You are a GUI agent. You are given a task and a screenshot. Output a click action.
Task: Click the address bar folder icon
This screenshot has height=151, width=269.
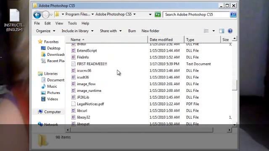tap(57, 14)
